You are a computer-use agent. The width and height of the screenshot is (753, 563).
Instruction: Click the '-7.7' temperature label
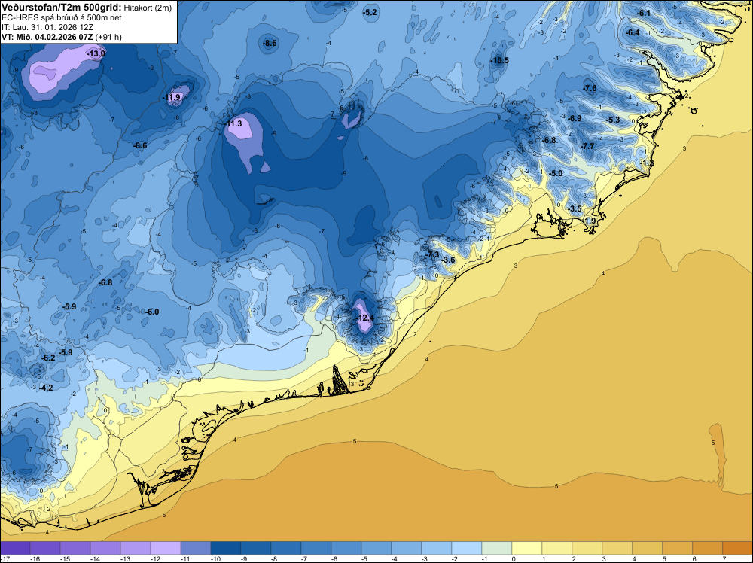[x=587, y=146]
